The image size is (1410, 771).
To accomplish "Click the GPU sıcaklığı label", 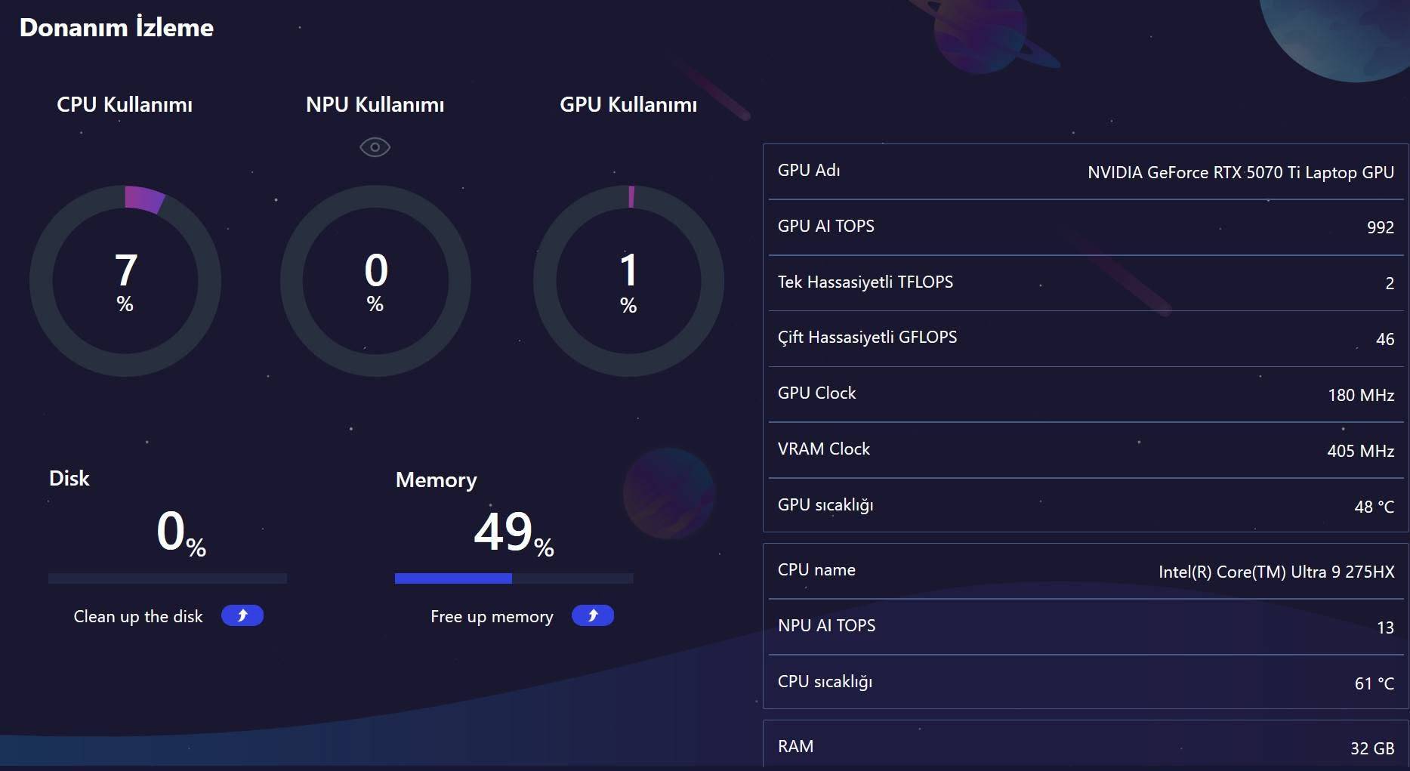I will tap(825, 505).
